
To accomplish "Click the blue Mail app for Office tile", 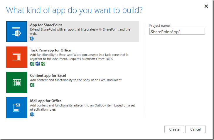I will (x=17, y=108).
